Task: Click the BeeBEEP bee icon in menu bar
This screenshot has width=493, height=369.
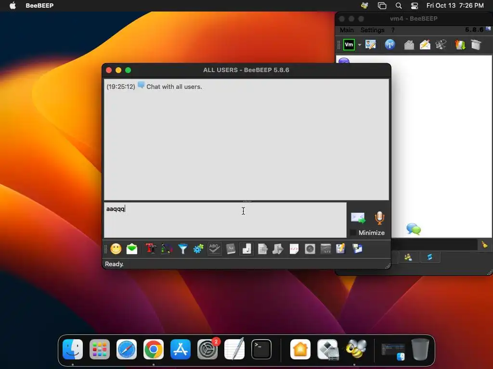Action: [365, 5]
